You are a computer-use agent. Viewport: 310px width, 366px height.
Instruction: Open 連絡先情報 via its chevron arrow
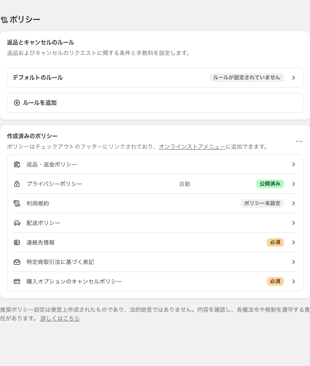294,242
